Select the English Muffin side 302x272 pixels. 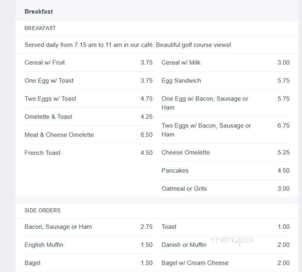tap(44, 245)
